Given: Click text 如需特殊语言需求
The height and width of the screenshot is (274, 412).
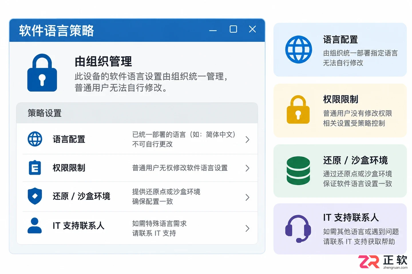Looking at the screenshot, I should coord(159,223).
